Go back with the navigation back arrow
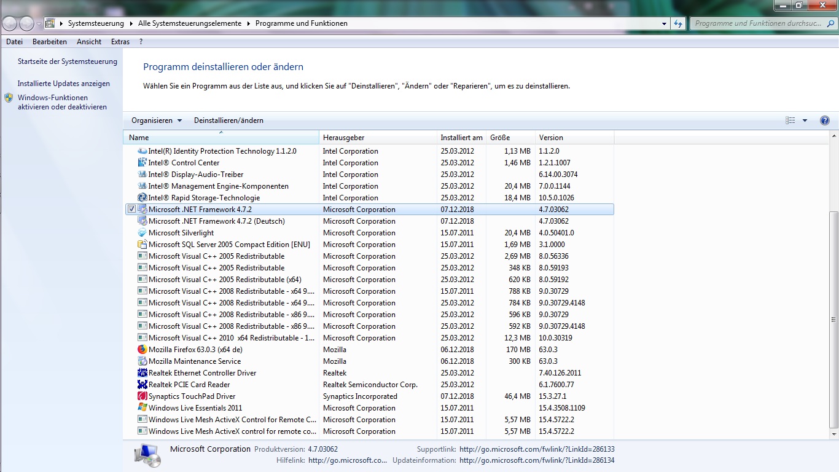Viewport: 839px width, 472px height. 10,23
